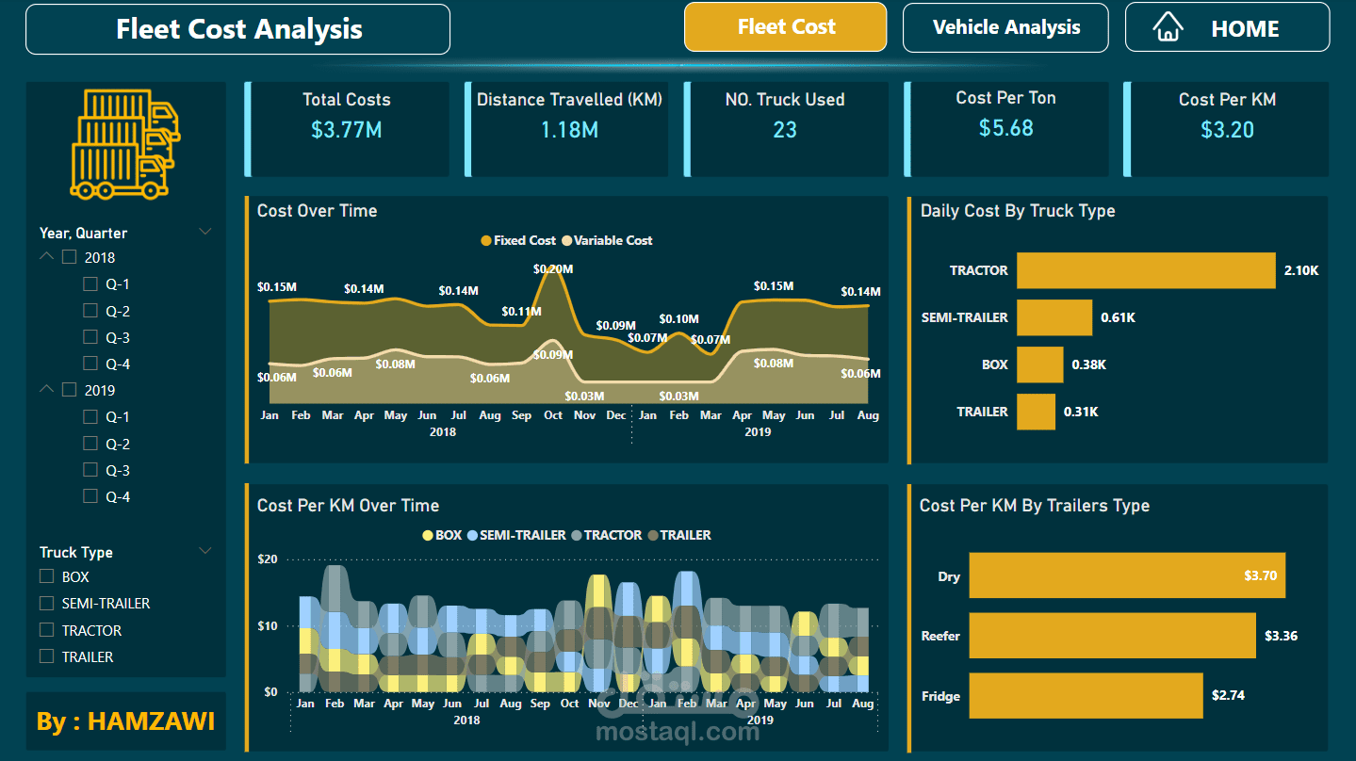Select the TRACTOR bar showing 2.10K
This screenshot has width=1356, height=761.
(1145, 270)
